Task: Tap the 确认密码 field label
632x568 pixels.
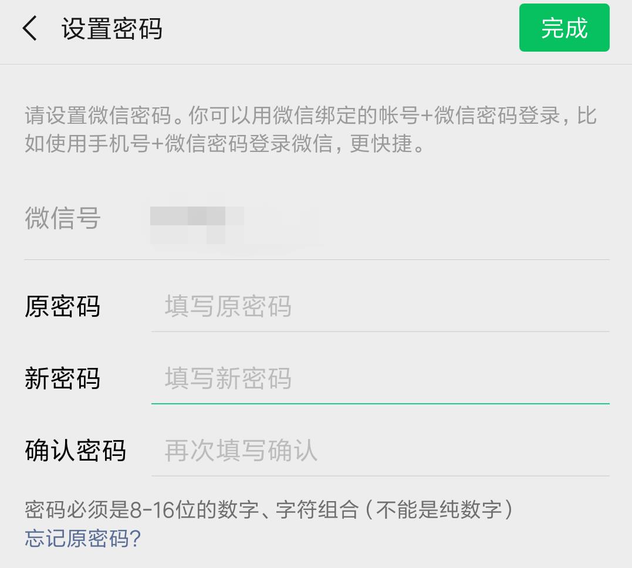Action: point(75,450)
